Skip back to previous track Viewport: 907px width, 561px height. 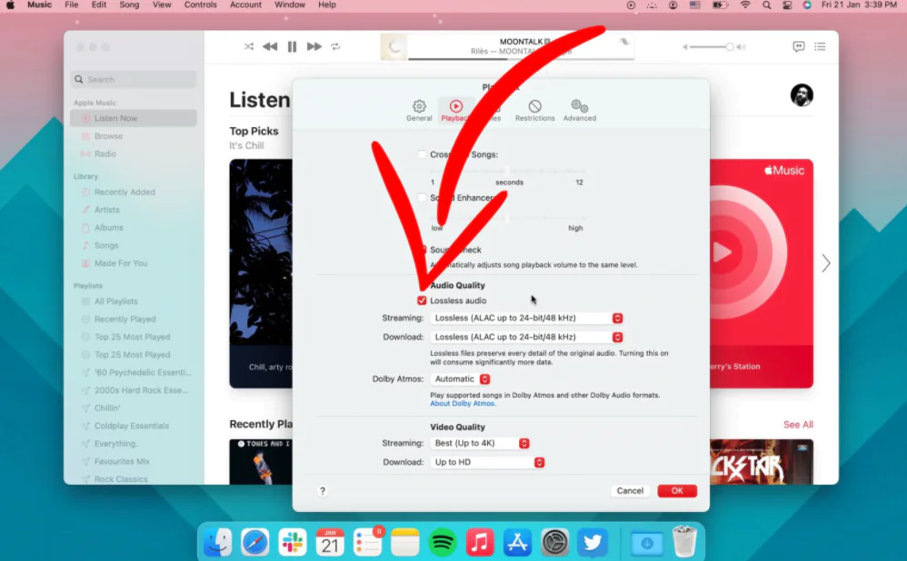pyautogui.click(x=270, y=46)
